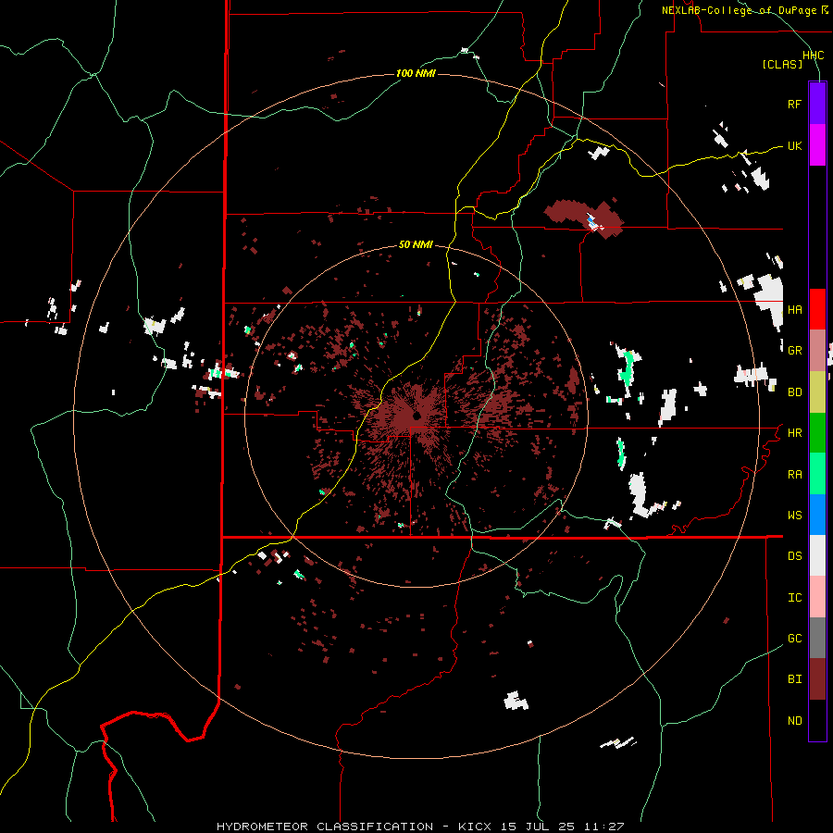Viewport: 833px width, 833px height.
Task: Click the 11:27 timestamp text
Action: [603, 827]
